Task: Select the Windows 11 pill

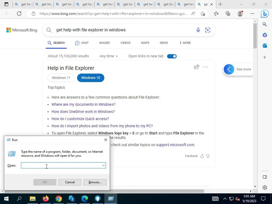Action: click(x=61, y=78)
